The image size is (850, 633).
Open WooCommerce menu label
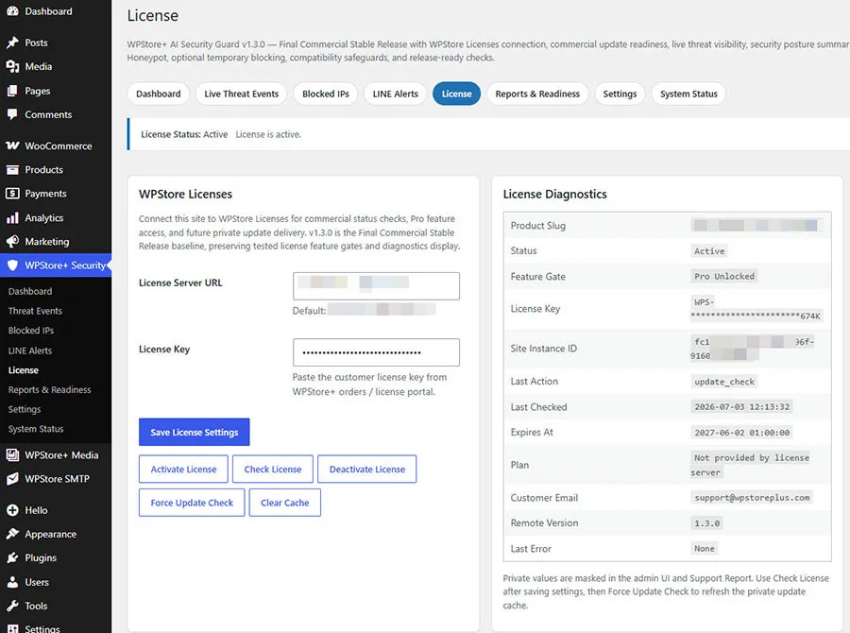tap(59, 145)
